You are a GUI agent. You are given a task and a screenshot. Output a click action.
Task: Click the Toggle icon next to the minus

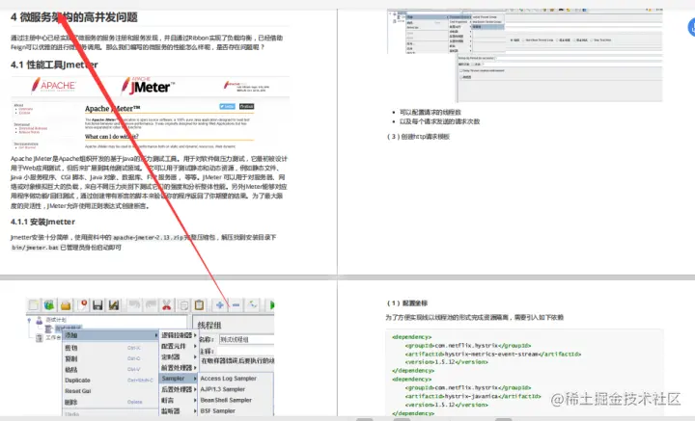pyautogui.click(x=253, y=304)
